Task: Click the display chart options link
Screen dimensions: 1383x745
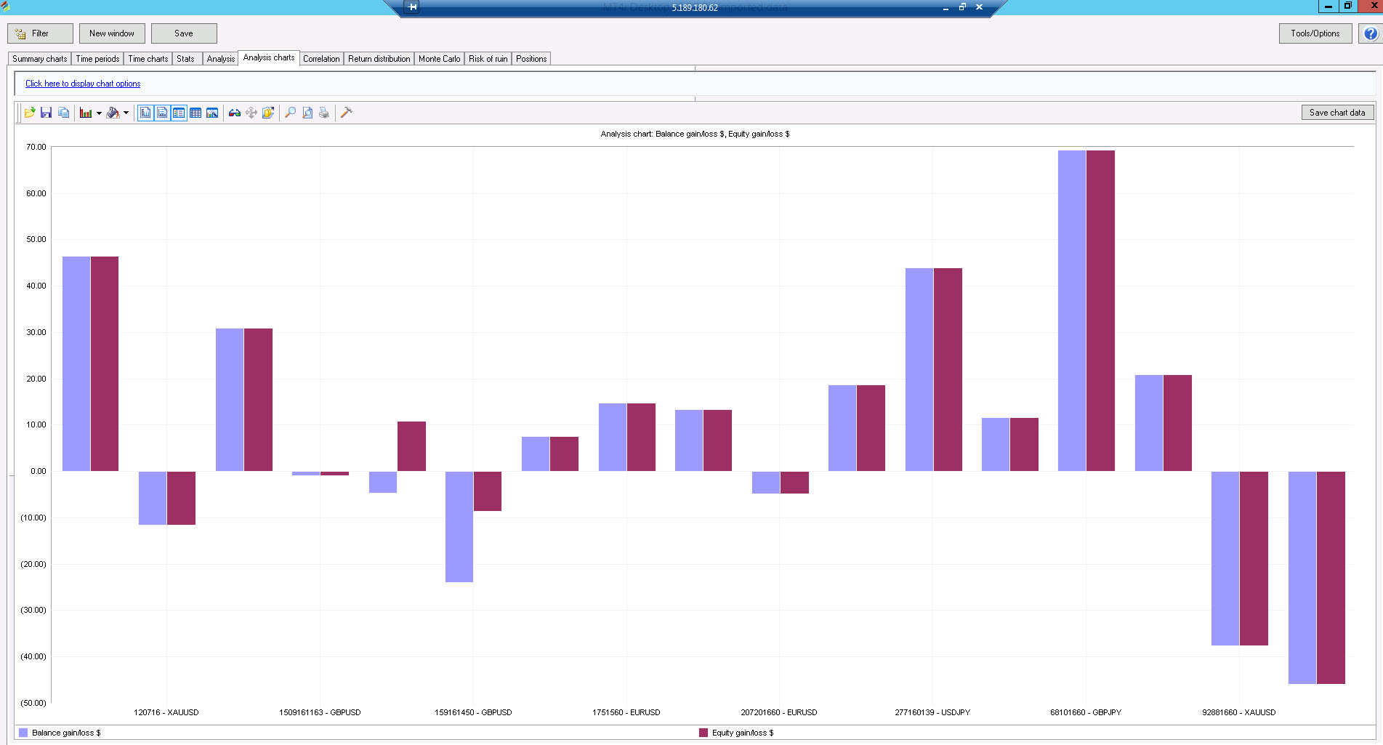Action: (x=83, y=84)
